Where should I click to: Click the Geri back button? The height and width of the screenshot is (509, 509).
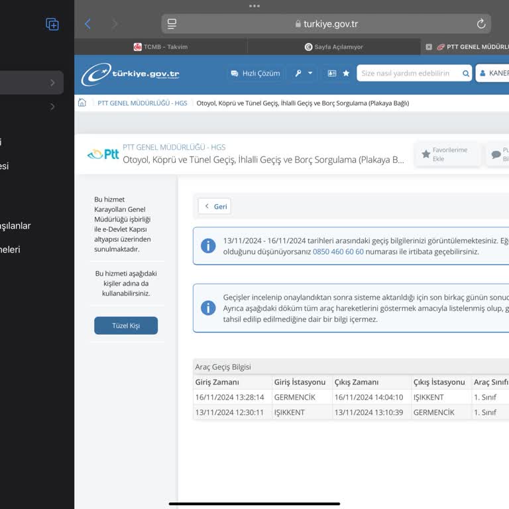[215, 206]
